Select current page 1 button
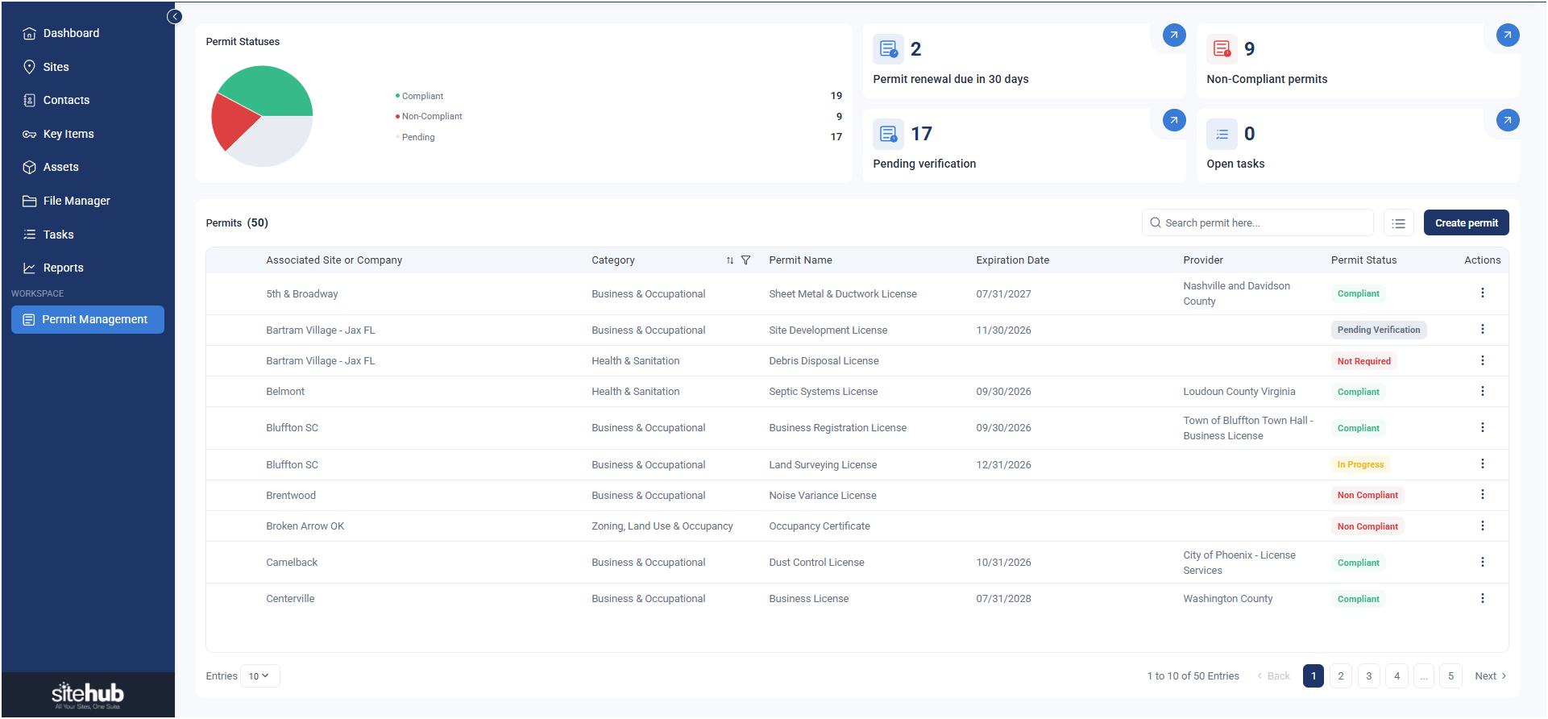1548x719 pixels. pos(1313,676)
